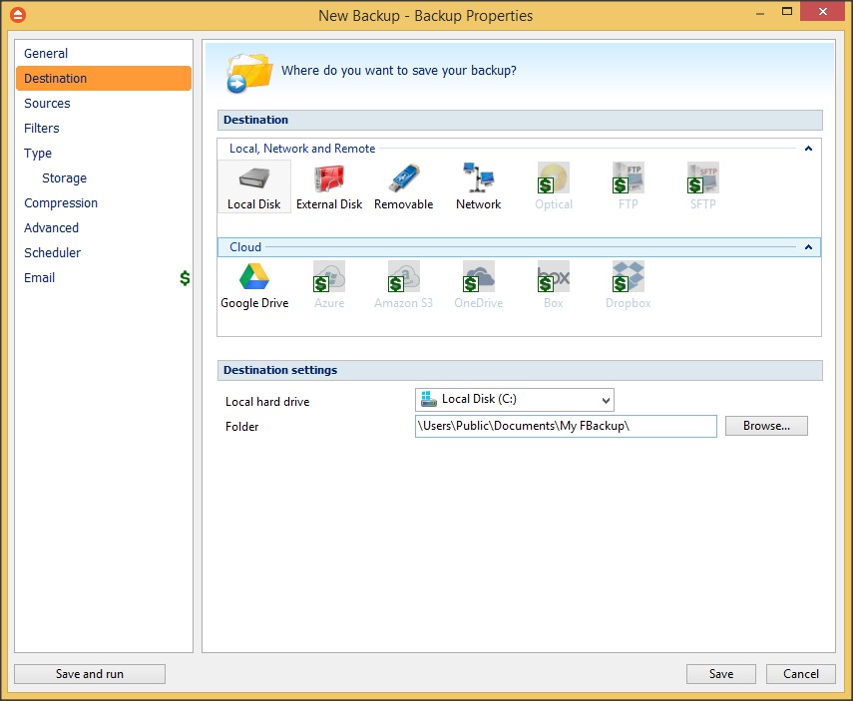Screen dimensions: 853x701
Task: Minimize the Backup Properties window
Action: tap(760, 12)
